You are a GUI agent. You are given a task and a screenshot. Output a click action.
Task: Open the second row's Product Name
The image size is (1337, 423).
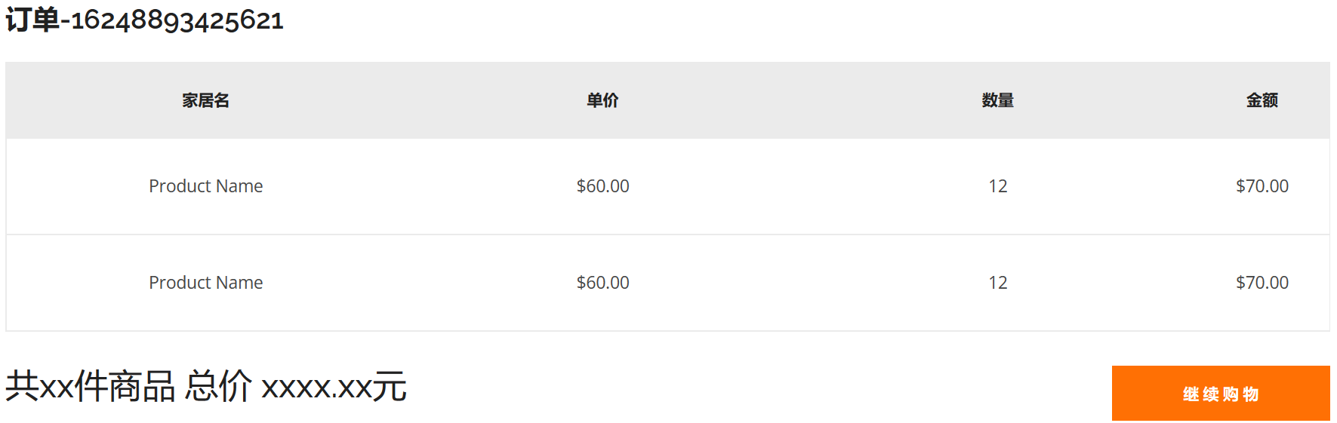pos(205,283)
